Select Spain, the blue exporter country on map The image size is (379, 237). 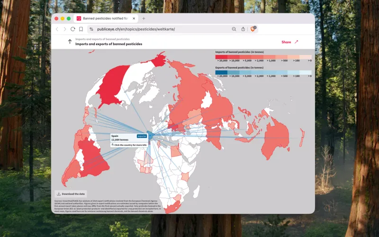[x=150, y=136]
